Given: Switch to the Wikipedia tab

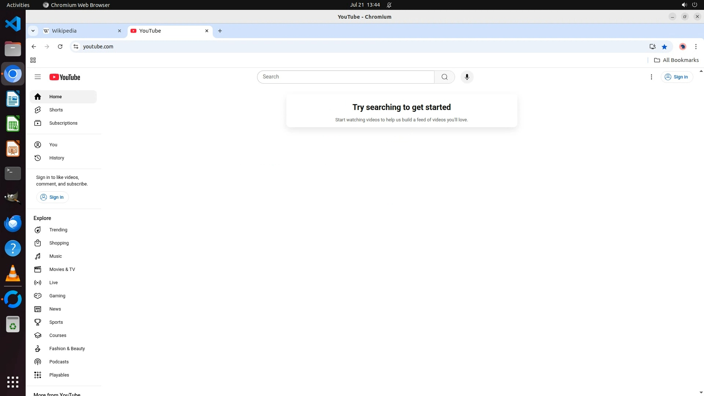Looking at the screenshot, I should (81, 31).
